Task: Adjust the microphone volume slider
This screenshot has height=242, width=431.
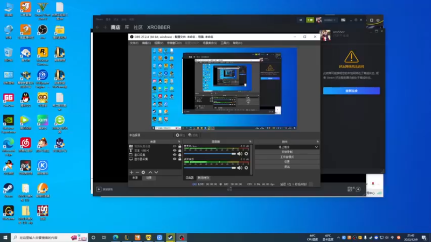Action: (210, 154)
